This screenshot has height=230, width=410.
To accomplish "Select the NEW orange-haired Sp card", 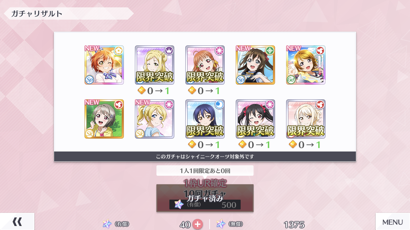I will pyautogui.click(x=104, y=65).
